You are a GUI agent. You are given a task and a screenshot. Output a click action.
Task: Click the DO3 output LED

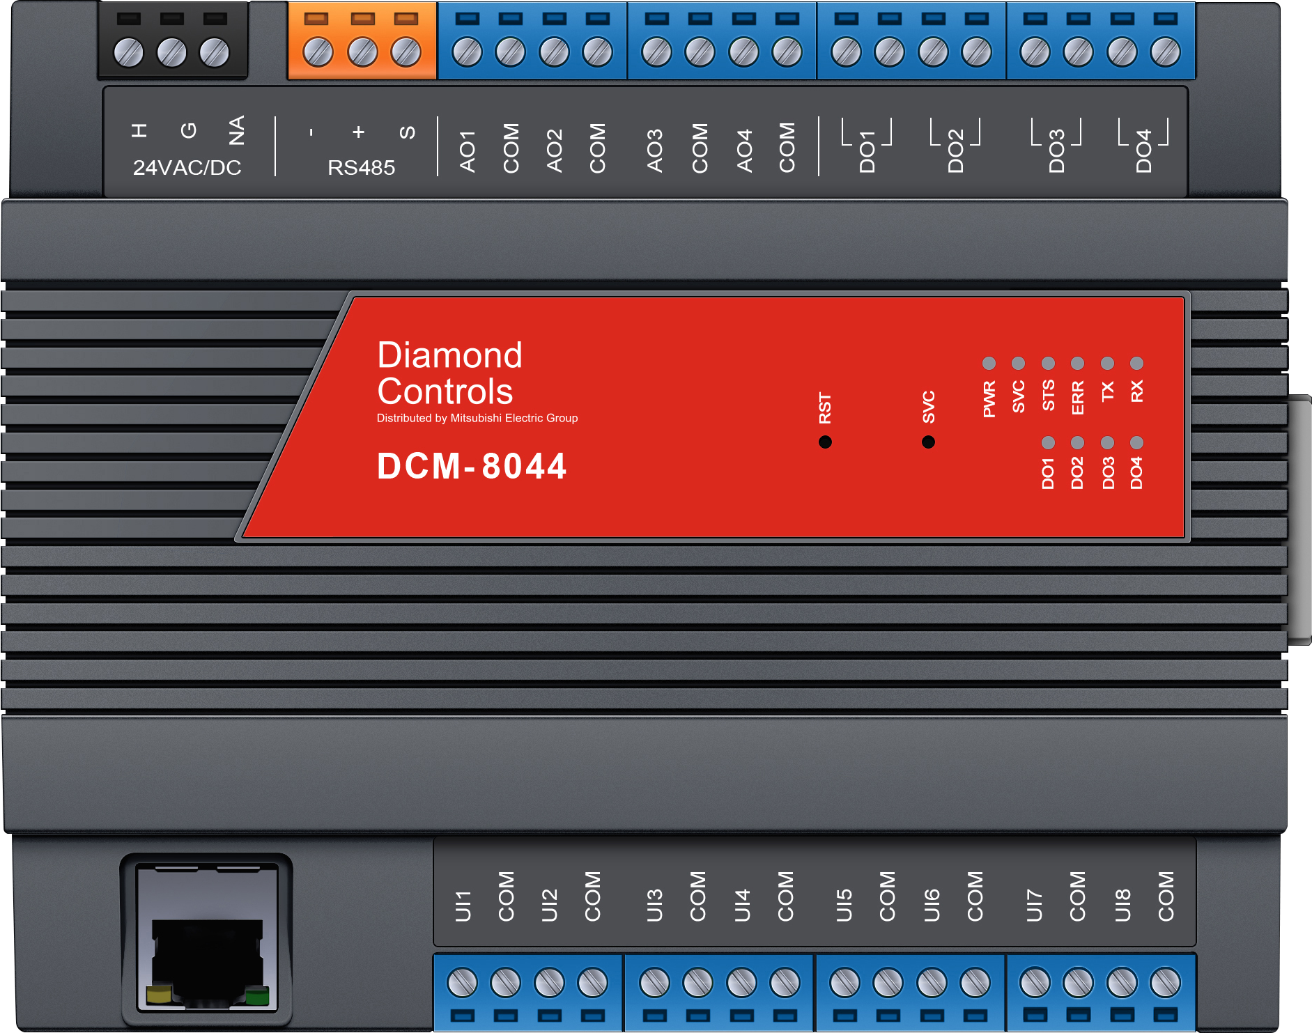point(1106,442)
